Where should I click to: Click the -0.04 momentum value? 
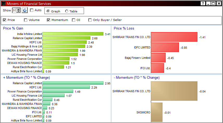[x=202, y=91]
